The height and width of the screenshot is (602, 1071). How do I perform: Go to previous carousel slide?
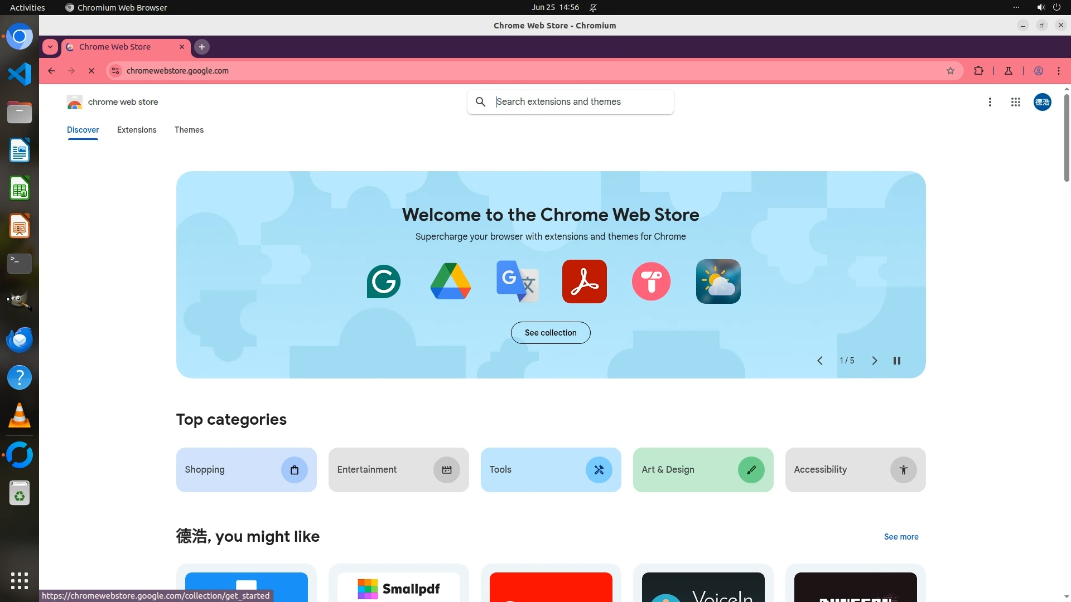(820, 361)
